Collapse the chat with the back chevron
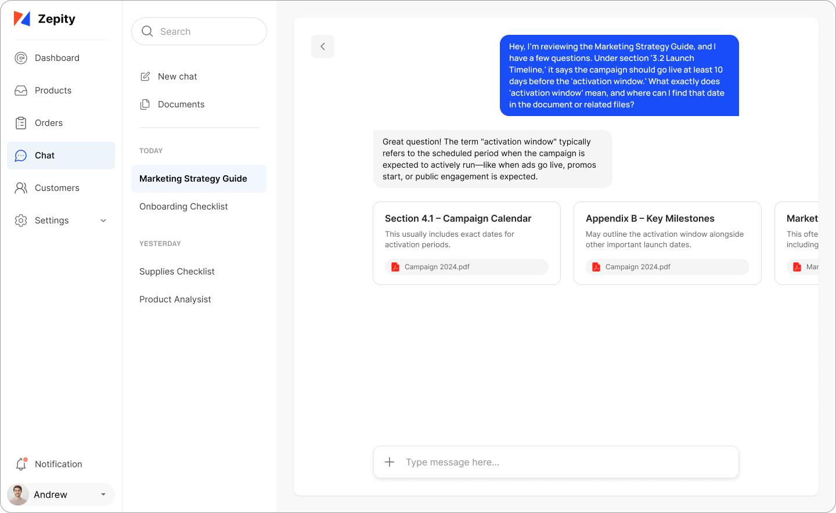This screenshot has width=836, height=513. coord(323,46)
